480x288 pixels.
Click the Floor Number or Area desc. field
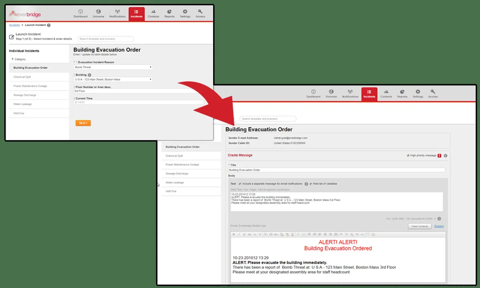pyautogui.click(x=138, y=91)
